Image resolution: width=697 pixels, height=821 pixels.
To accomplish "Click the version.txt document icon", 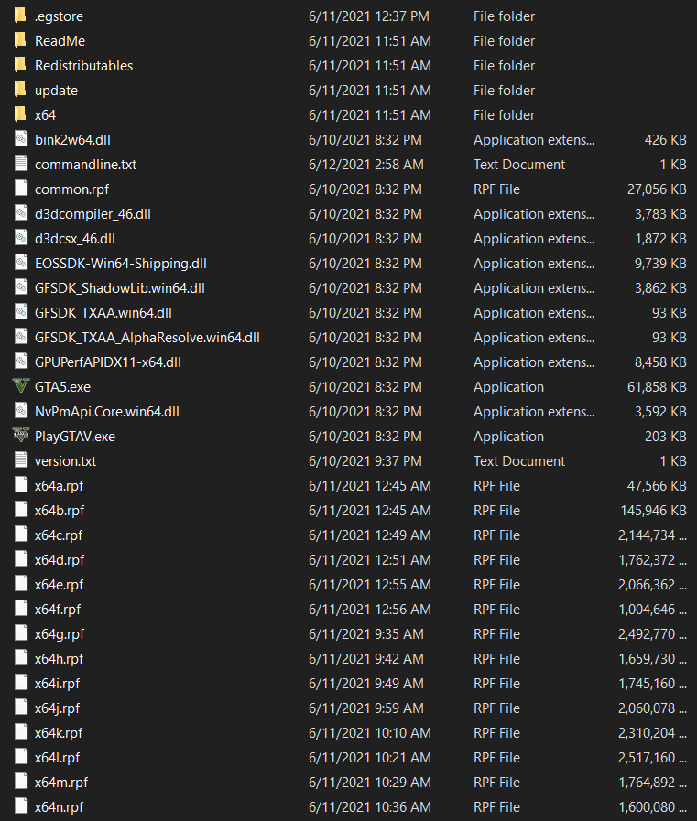I will [x=21, y=461].
